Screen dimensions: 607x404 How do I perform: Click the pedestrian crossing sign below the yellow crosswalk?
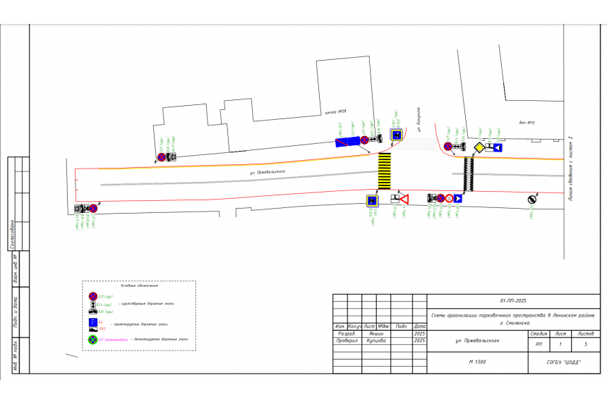(371, 201)
